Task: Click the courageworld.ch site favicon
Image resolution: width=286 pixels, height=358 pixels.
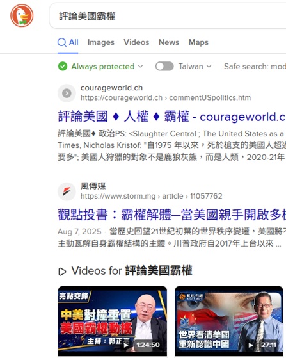Action: 67,93
